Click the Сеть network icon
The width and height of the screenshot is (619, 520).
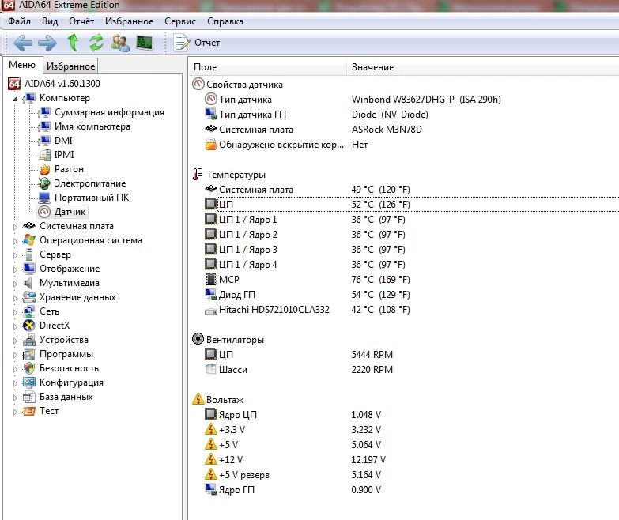[x=28, y=311]
